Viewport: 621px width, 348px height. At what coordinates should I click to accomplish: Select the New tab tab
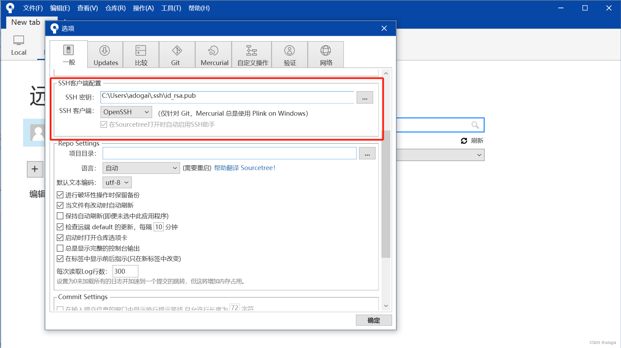click(x=26, y=22)
